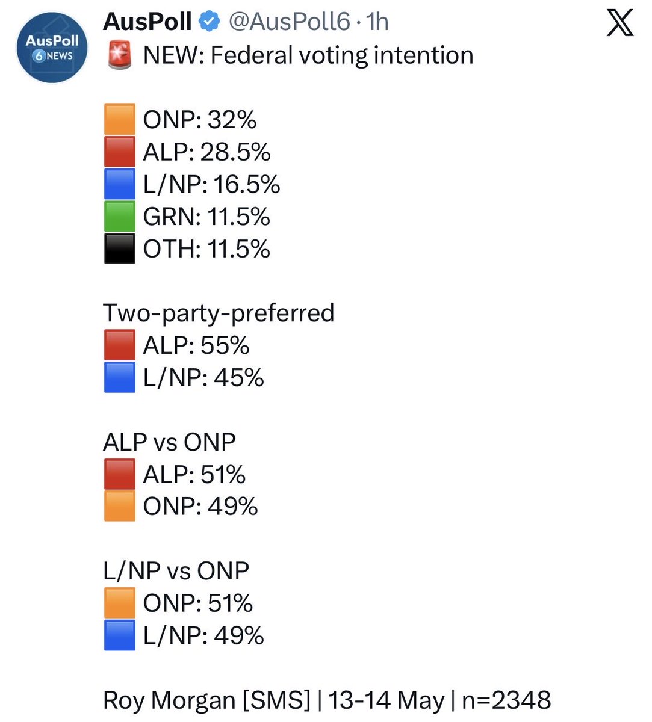Click the red siren emoji icon
652x722 pixels.
tap(119, 55)
